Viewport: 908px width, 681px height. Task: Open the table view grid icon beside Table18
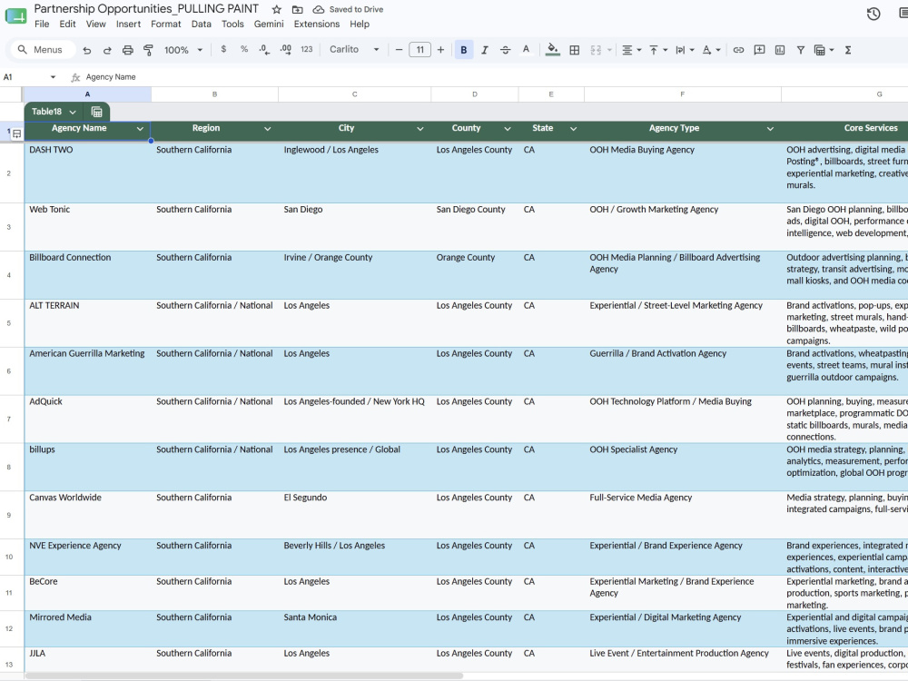tap(97, 112)
